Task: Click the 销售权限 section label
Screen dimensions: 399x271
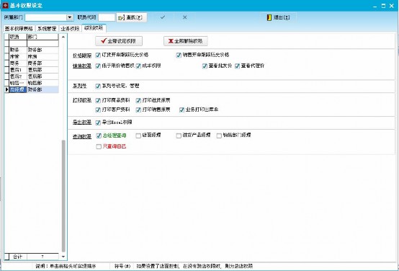Action: pyautogui.click(x=81, y=66)
